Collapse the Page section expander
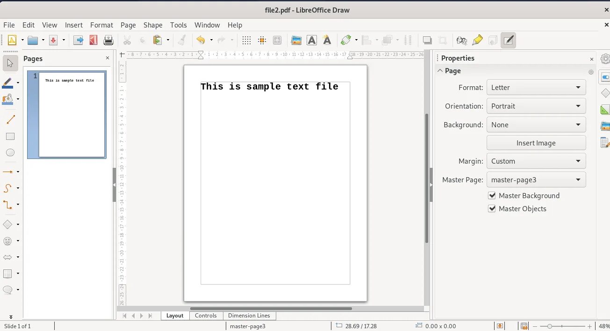Viewport: 610px width, 331px height. click(x=440, y=71)
